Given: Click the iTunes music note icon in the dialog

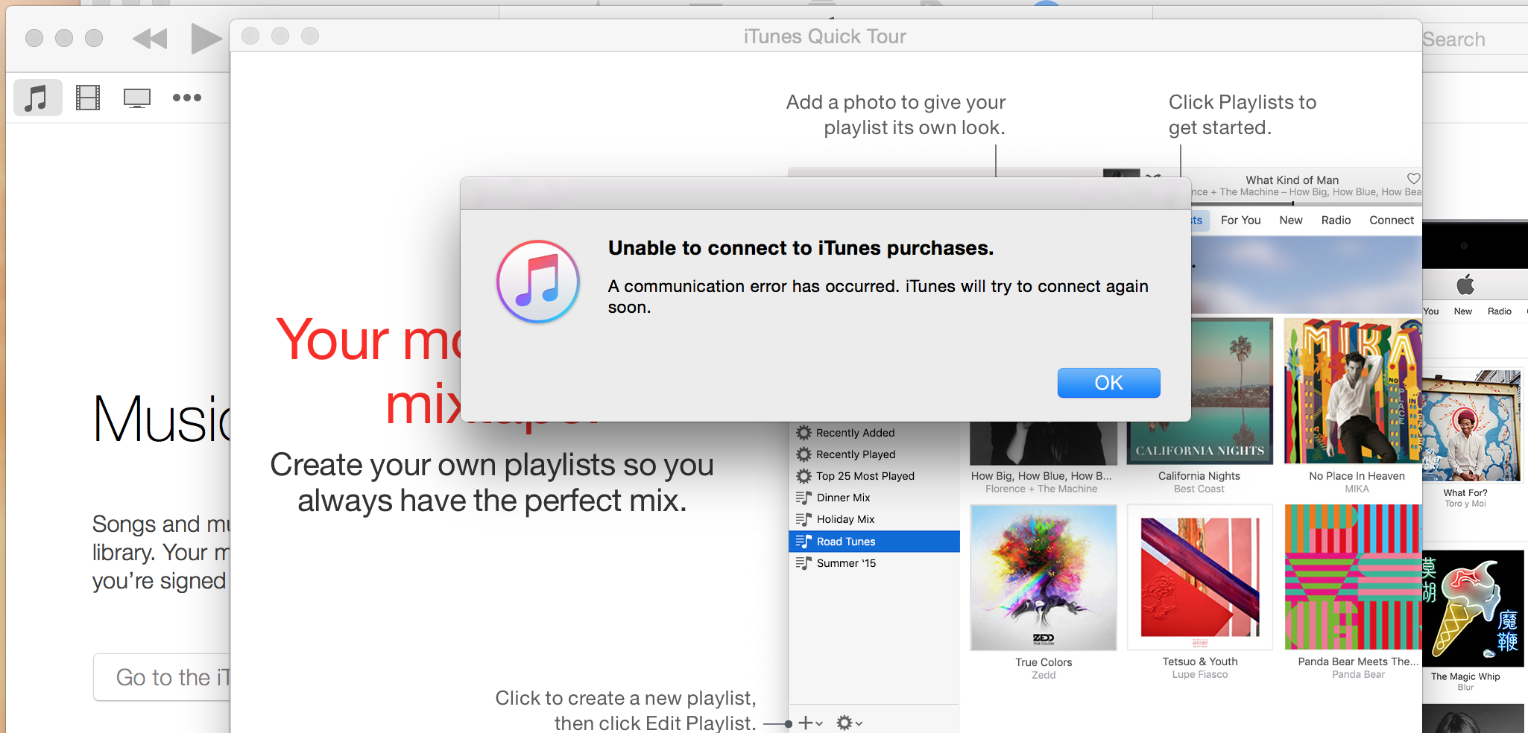Looking at the screenshot, I should (538, 282).
